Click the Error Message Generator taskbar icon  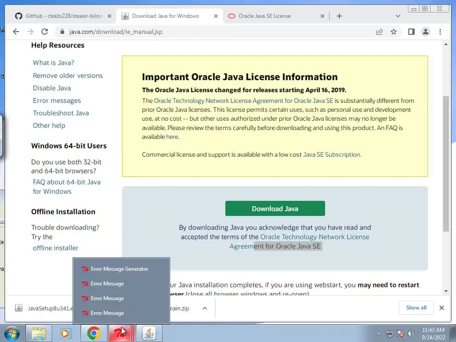click(121, 333)
